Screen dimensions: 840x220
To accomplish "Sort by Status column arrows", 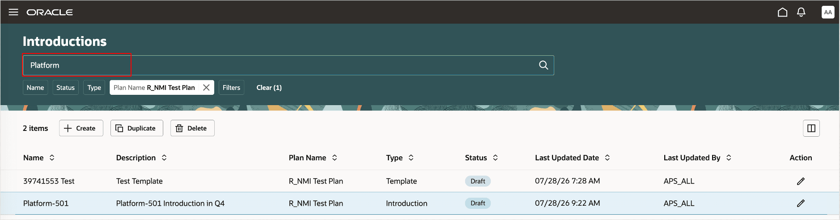I will coord(495,158).
